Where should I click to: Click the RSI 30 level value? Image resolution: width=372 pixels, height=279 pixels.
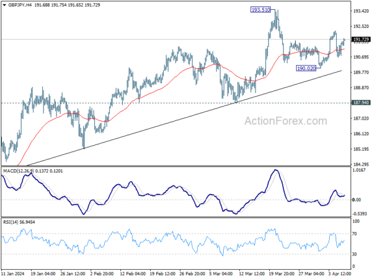pyautogui.click(x=355, y=254)
